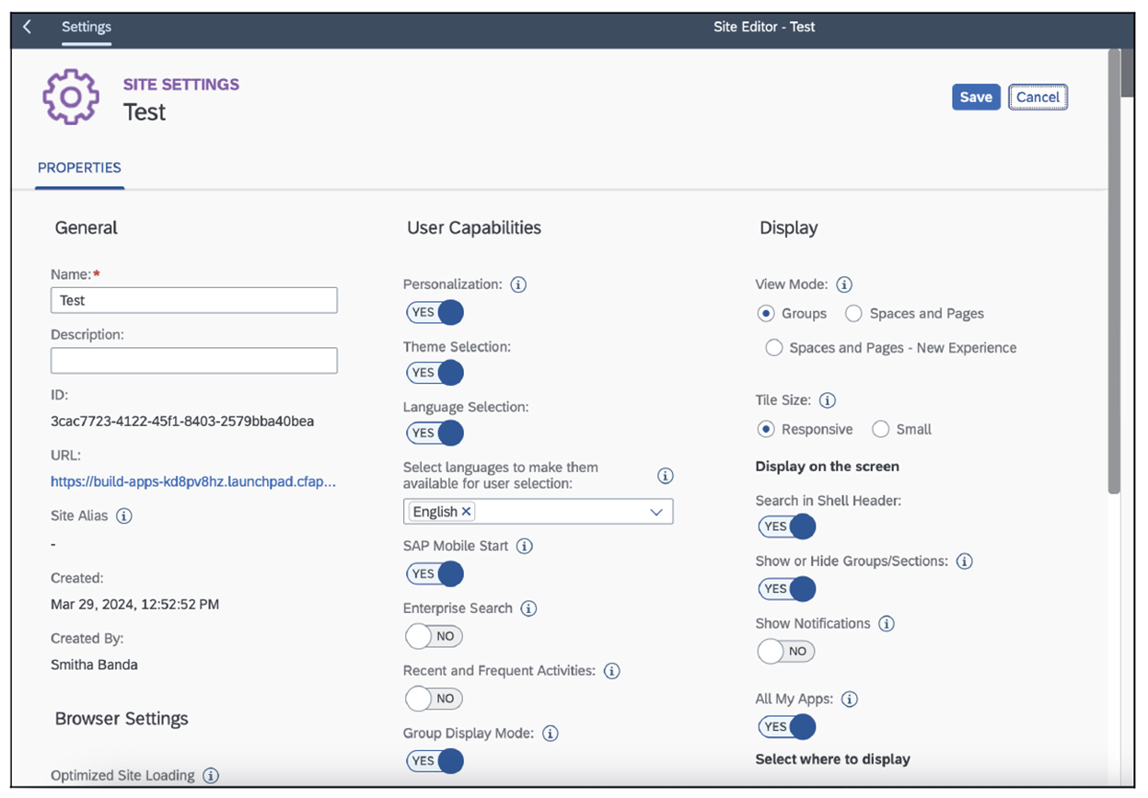Click the SAP Mobile Start info icon
The image size is (1148, 798).
tap(524, 545)
